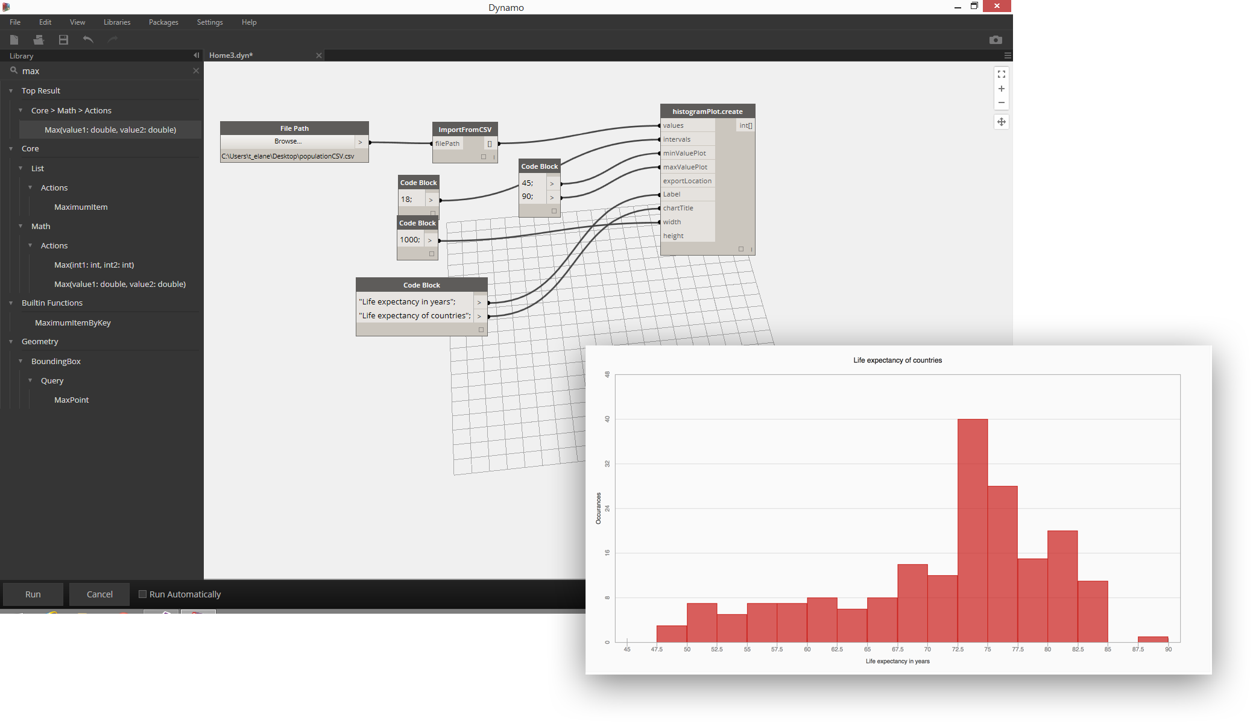Collapse the Builtin Functions category
Screen dimensions: 1253x724
pos(11,303)
